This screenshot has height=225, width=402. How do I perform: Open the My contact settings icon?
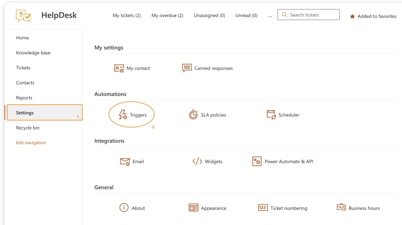[x=119, y=68]
